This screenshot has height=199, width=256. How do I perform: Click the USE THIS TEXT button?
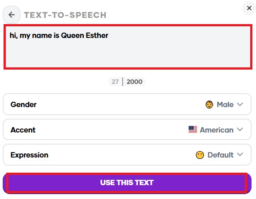click(x=127, y=182)
